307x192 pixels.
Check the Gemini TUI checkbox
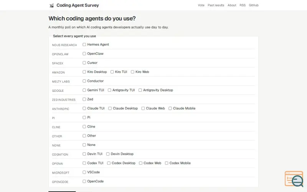pyautogui.click(x=84, y=90)
